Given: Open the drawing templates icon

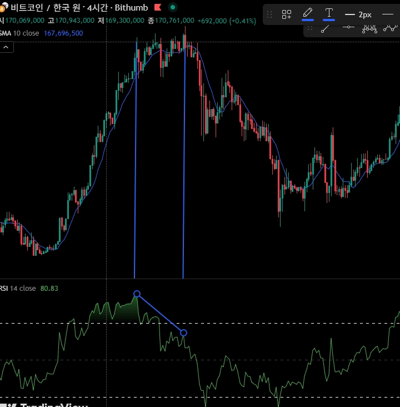Looking at the screenshot, I should (x=287, y=14).
